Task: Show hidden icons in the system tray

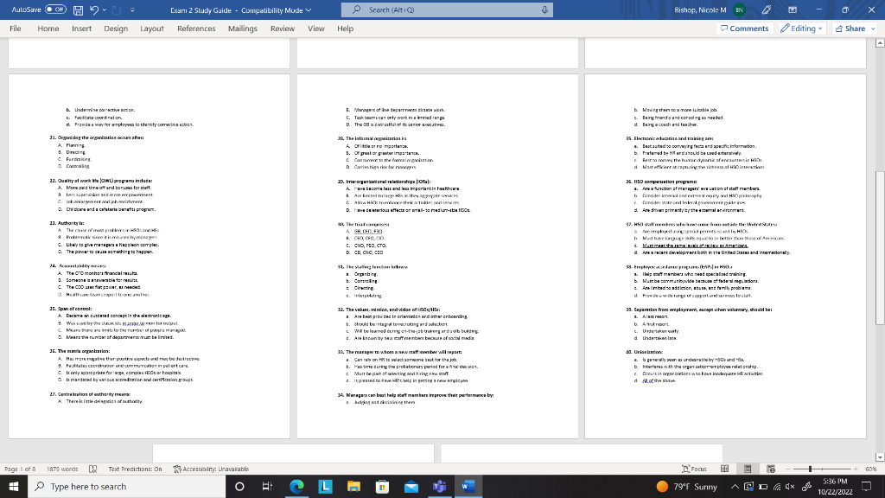Action: (x=736, y=488)
